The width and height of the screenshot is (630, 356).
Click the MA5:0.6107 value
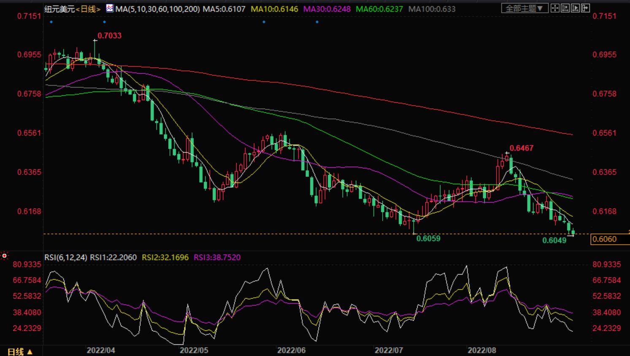pos(224,9)
